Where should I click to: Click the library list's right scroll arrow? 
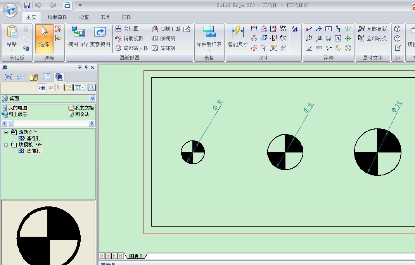[x=92, y=123]
